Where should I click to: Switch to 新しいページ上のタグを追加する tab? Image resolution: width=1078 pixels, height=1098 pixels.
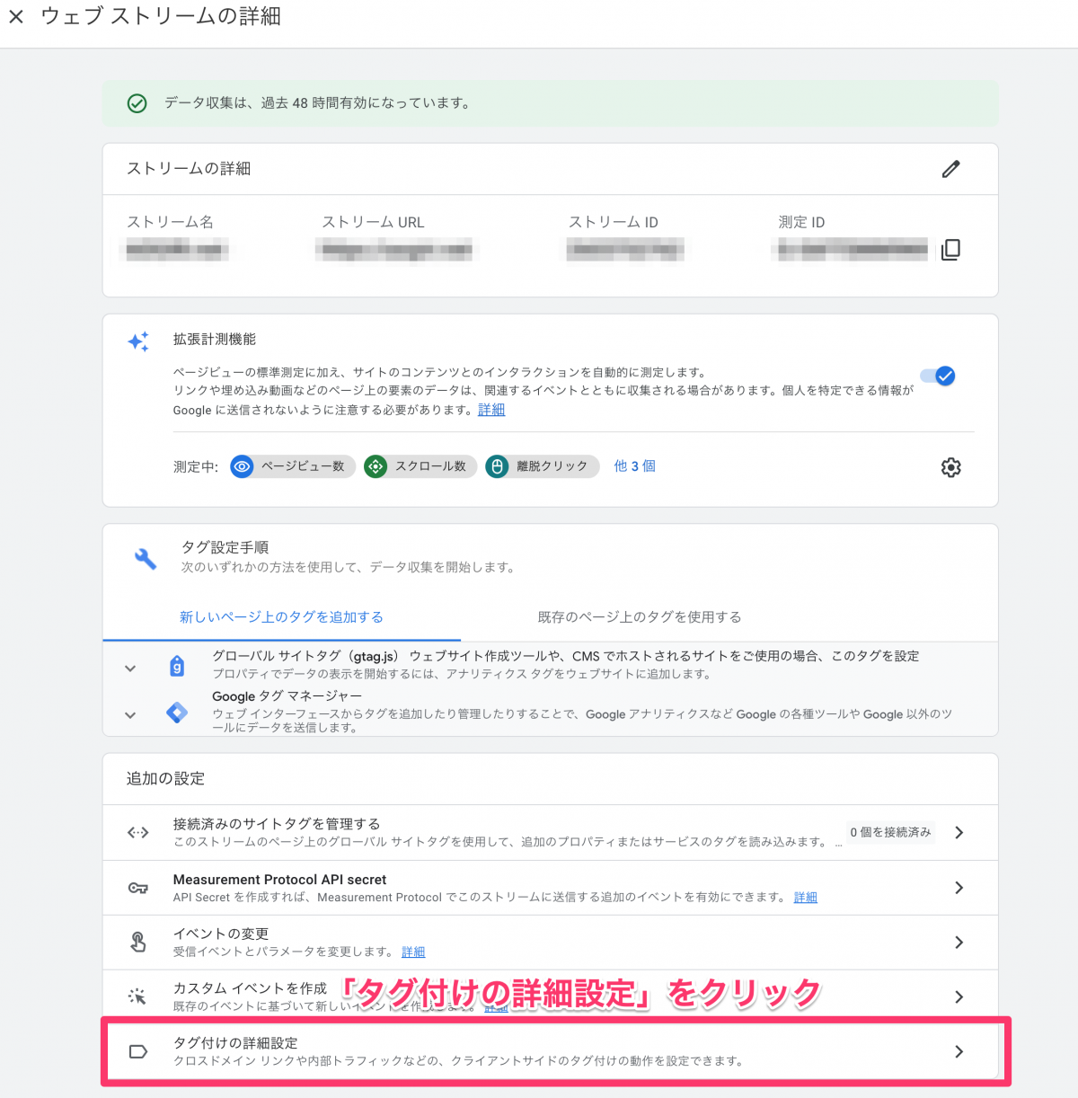(281, 617)
